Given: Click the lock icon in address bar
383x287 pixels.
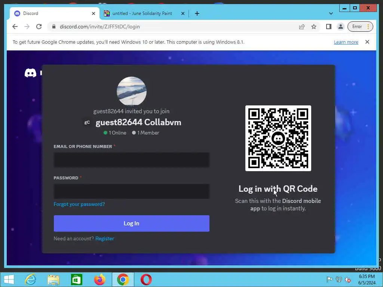Looking at the screenshot, I should pyautogui.click(x=54, y=27).
